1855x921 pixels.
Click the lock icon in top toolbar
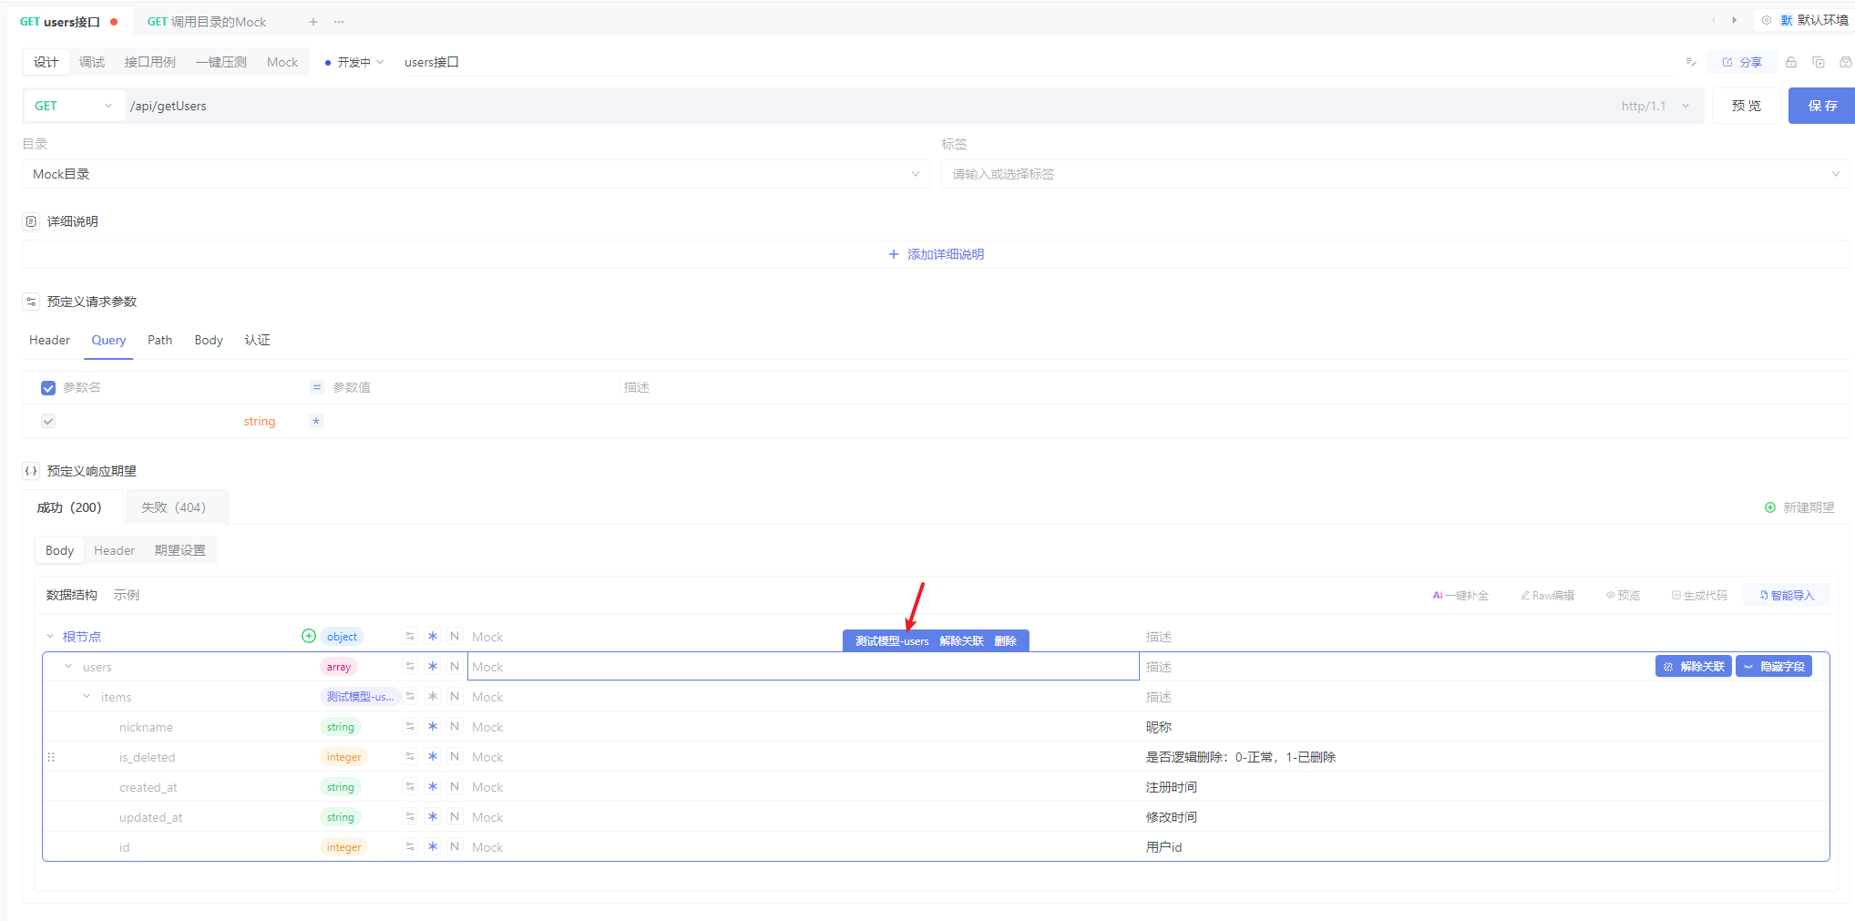(1791, 62)
